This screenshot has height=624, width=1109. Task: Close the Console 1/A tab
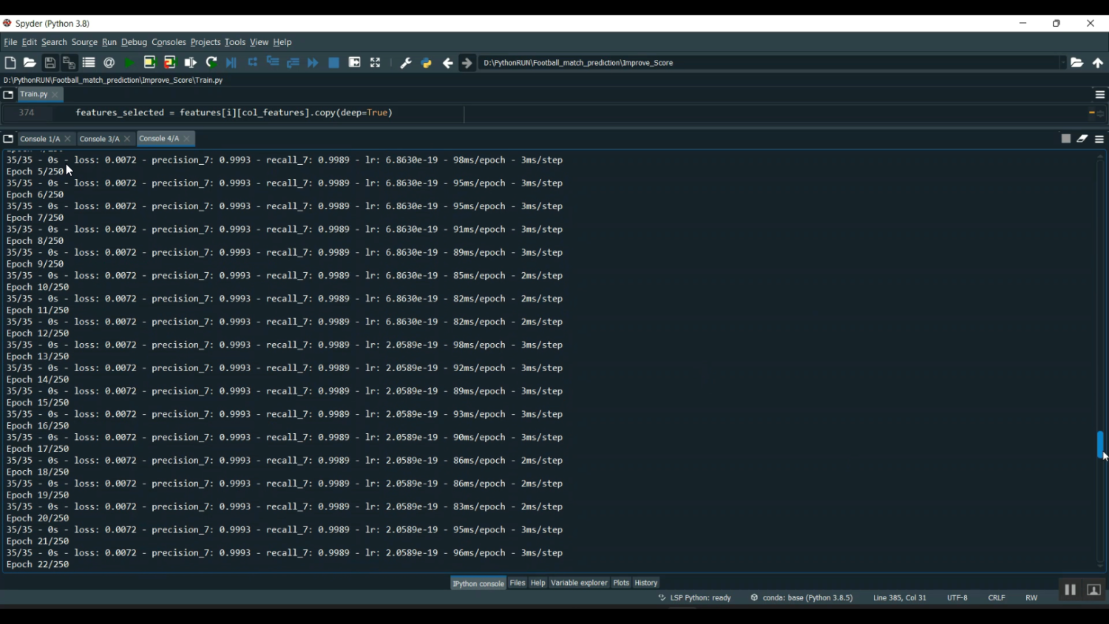tap(68, 140)
